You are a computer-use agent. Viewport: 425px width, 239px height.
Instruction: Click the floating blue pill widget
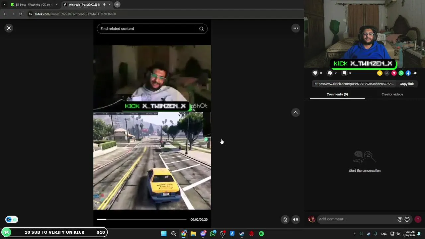pyautogui.click(x=12, y=219)
